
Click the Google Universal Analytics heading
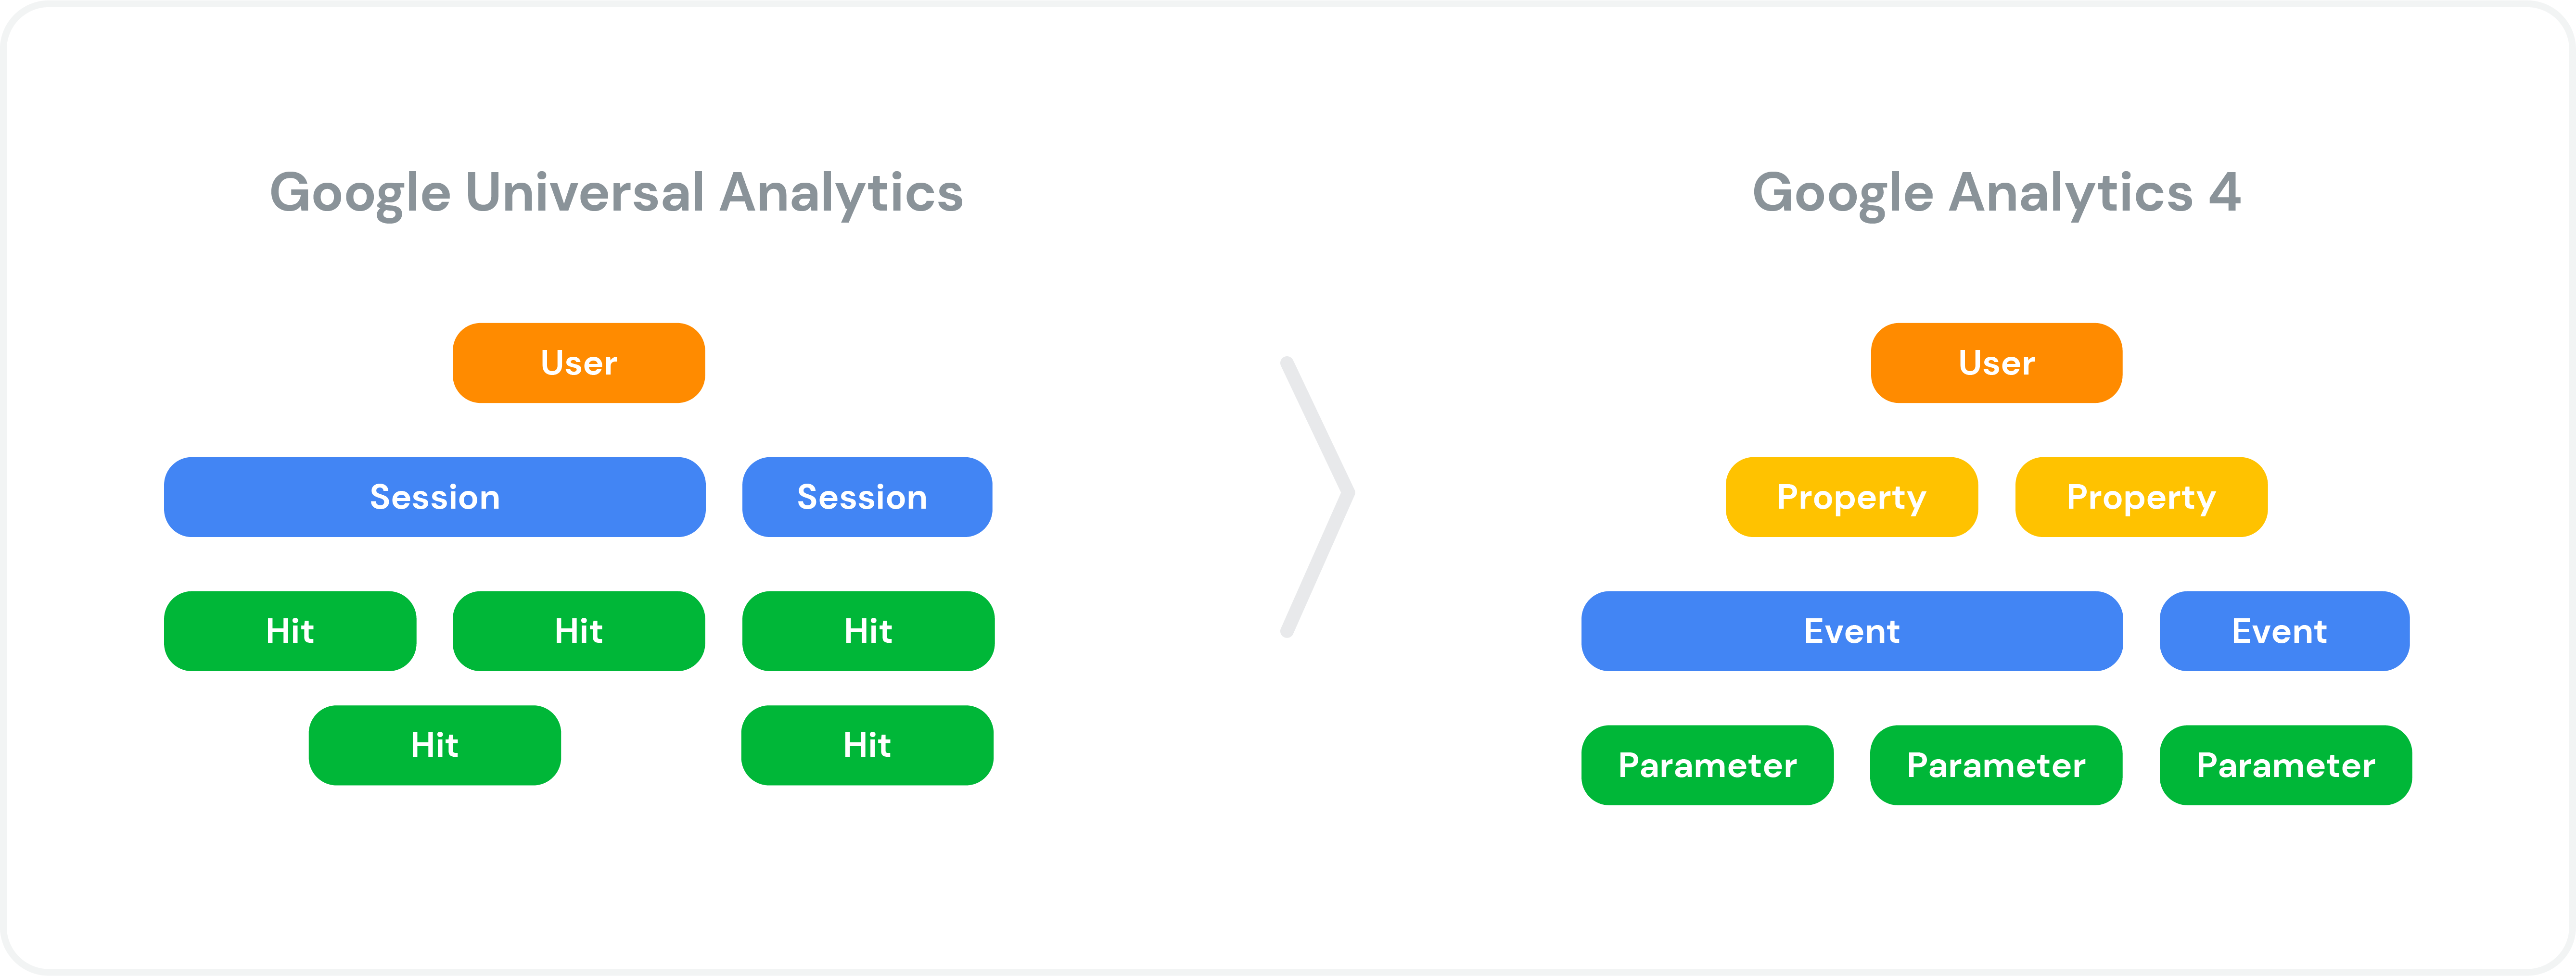616,193
